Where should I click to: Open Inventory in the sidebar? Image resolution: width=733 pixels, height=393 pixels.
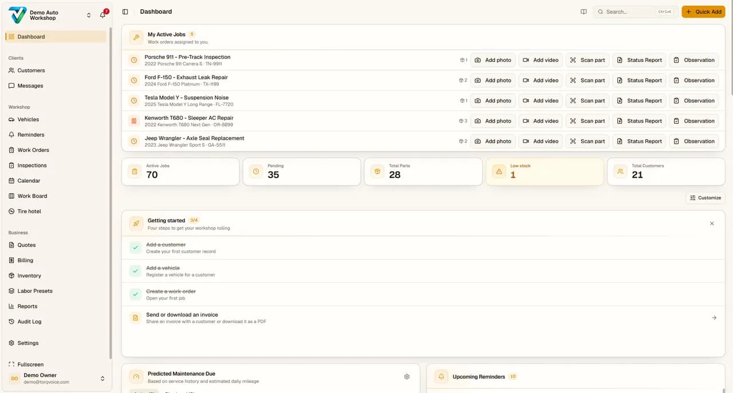point(56,276)
